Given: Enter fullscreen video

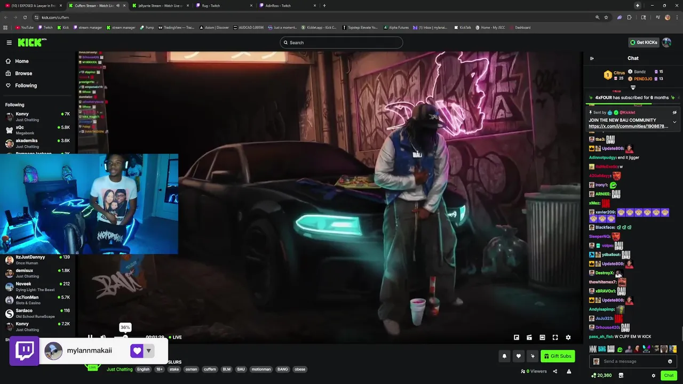Looking at the screenshot, I should click(555, 337).
